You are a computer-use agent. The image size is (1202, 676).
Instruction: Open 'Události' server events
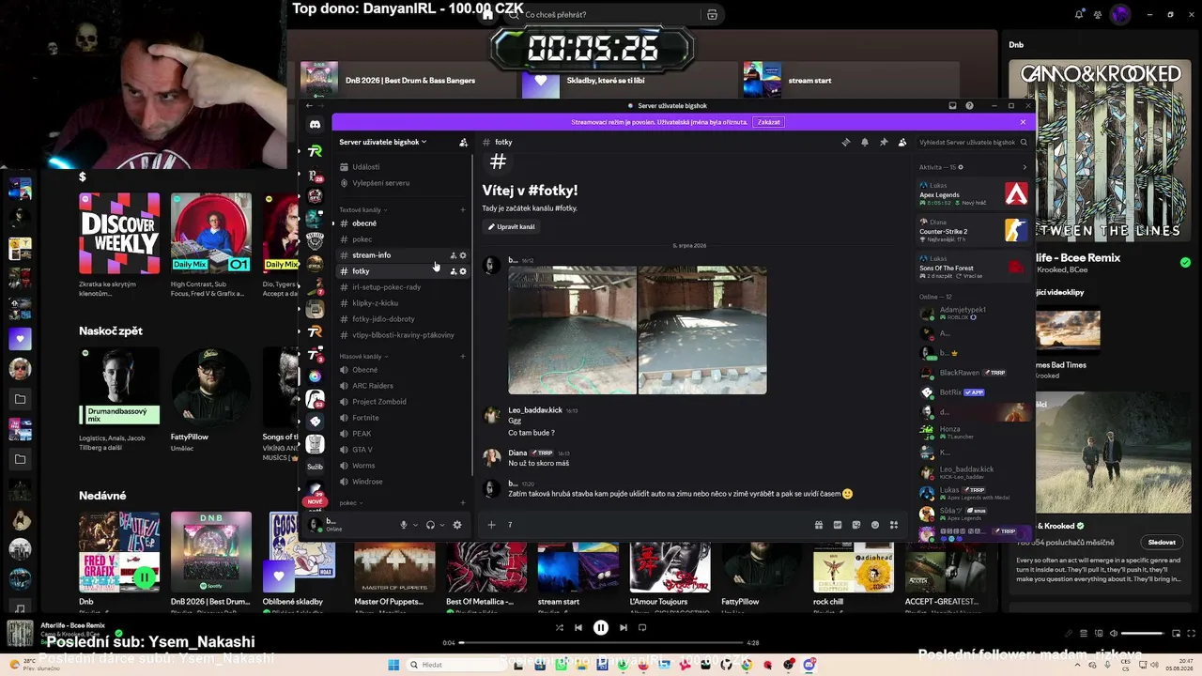(403, 167)
